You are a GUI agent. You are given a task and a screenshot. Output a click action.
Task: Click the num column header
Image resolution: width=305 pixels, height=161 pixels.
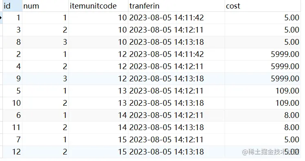pos(46,6)
